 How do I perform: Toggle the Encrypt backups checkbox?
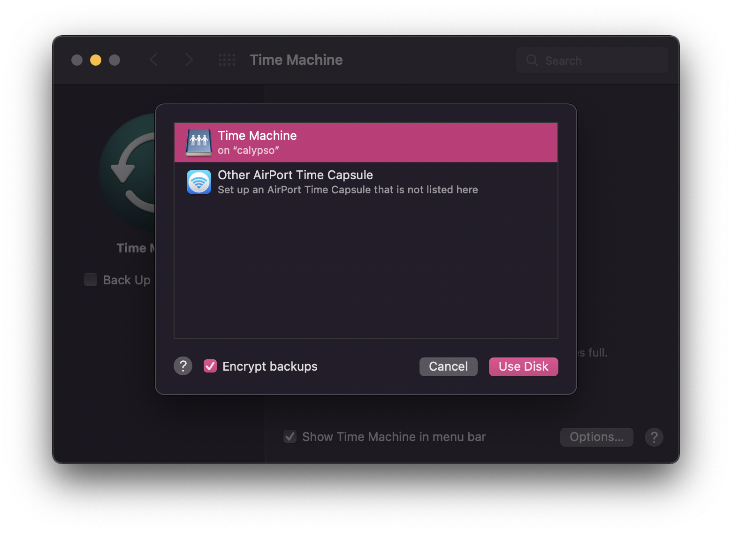210,366
